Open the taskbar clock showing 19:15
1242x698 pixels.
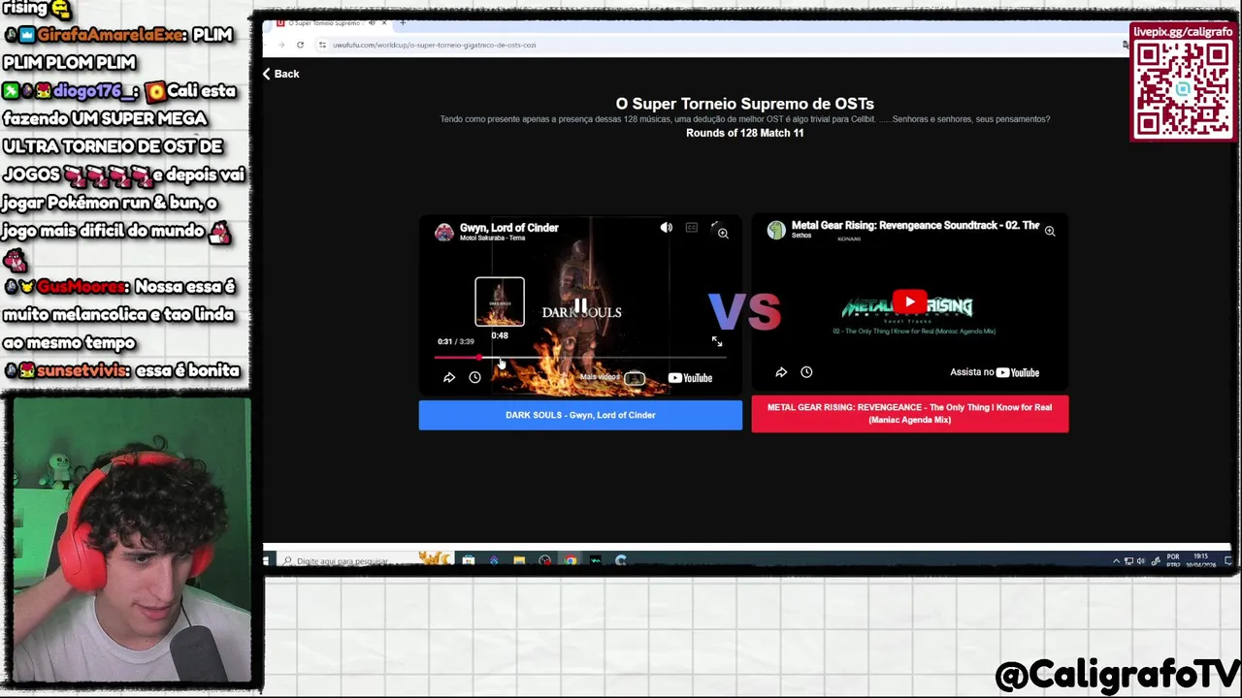[x=1200, y=560]
